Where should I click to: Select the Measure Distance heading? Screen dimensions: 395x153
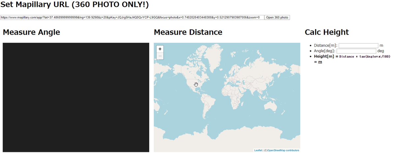(x=188, y=32)
